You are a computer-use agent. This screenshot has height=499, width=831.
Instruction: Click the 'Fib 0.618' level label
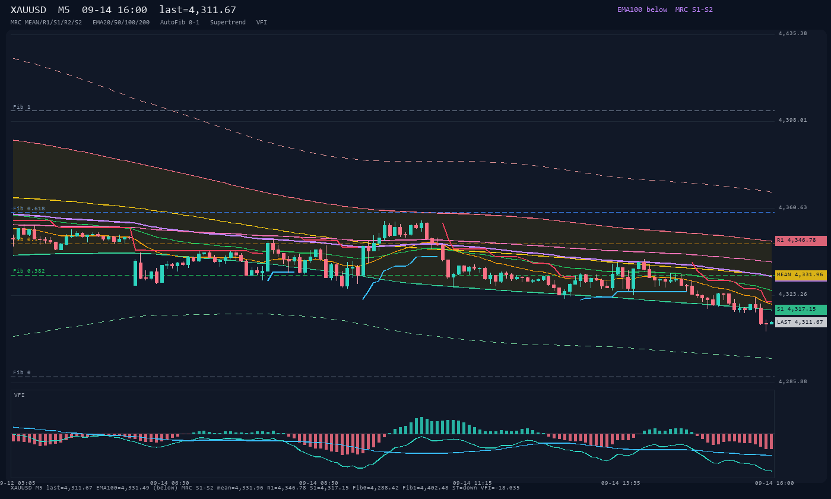pyautogui.click(x=28, y=209)
